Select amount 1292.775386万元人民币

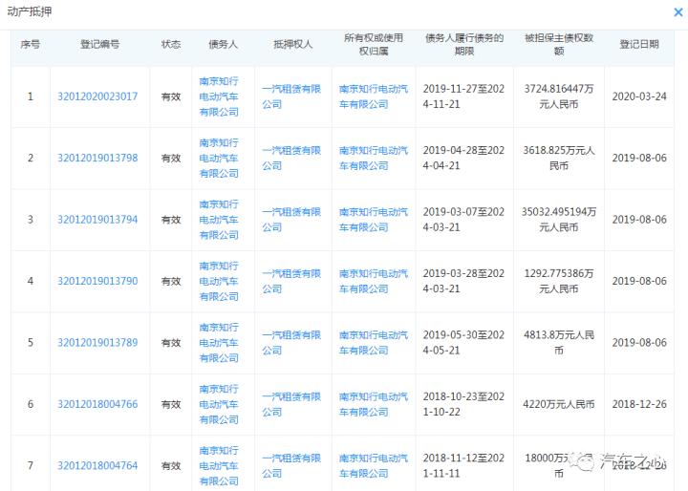tap(559, 281)
